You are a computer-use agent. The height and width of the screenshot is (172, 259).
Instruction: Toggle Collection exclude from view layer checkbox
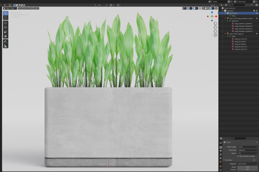coord(254,10)
